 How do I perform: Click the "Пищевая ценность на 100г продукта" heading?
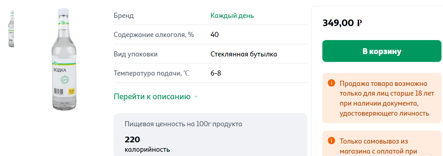click(183, 124)
